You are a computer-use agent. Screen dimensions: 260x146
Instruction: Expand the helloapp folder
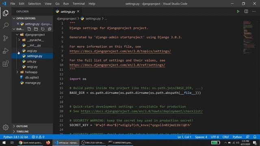pos(17,72)
